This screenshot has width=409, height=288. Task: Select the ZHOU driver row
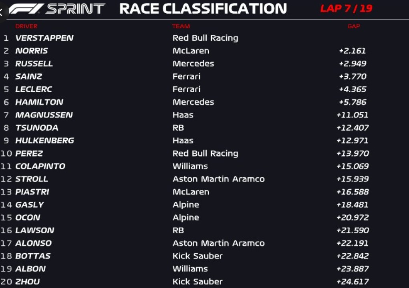[28, 282]
